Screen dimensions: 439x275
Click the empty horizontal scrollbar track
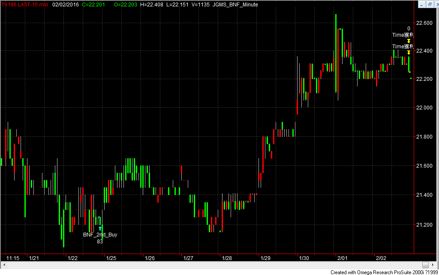pyautogui.click(x=214, y=265)
